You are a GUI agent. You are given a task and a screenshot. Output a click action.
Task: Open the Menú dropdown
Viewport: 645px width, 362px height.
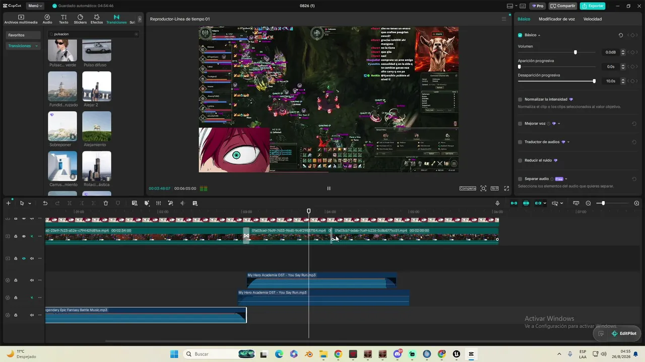click(35, 6)
